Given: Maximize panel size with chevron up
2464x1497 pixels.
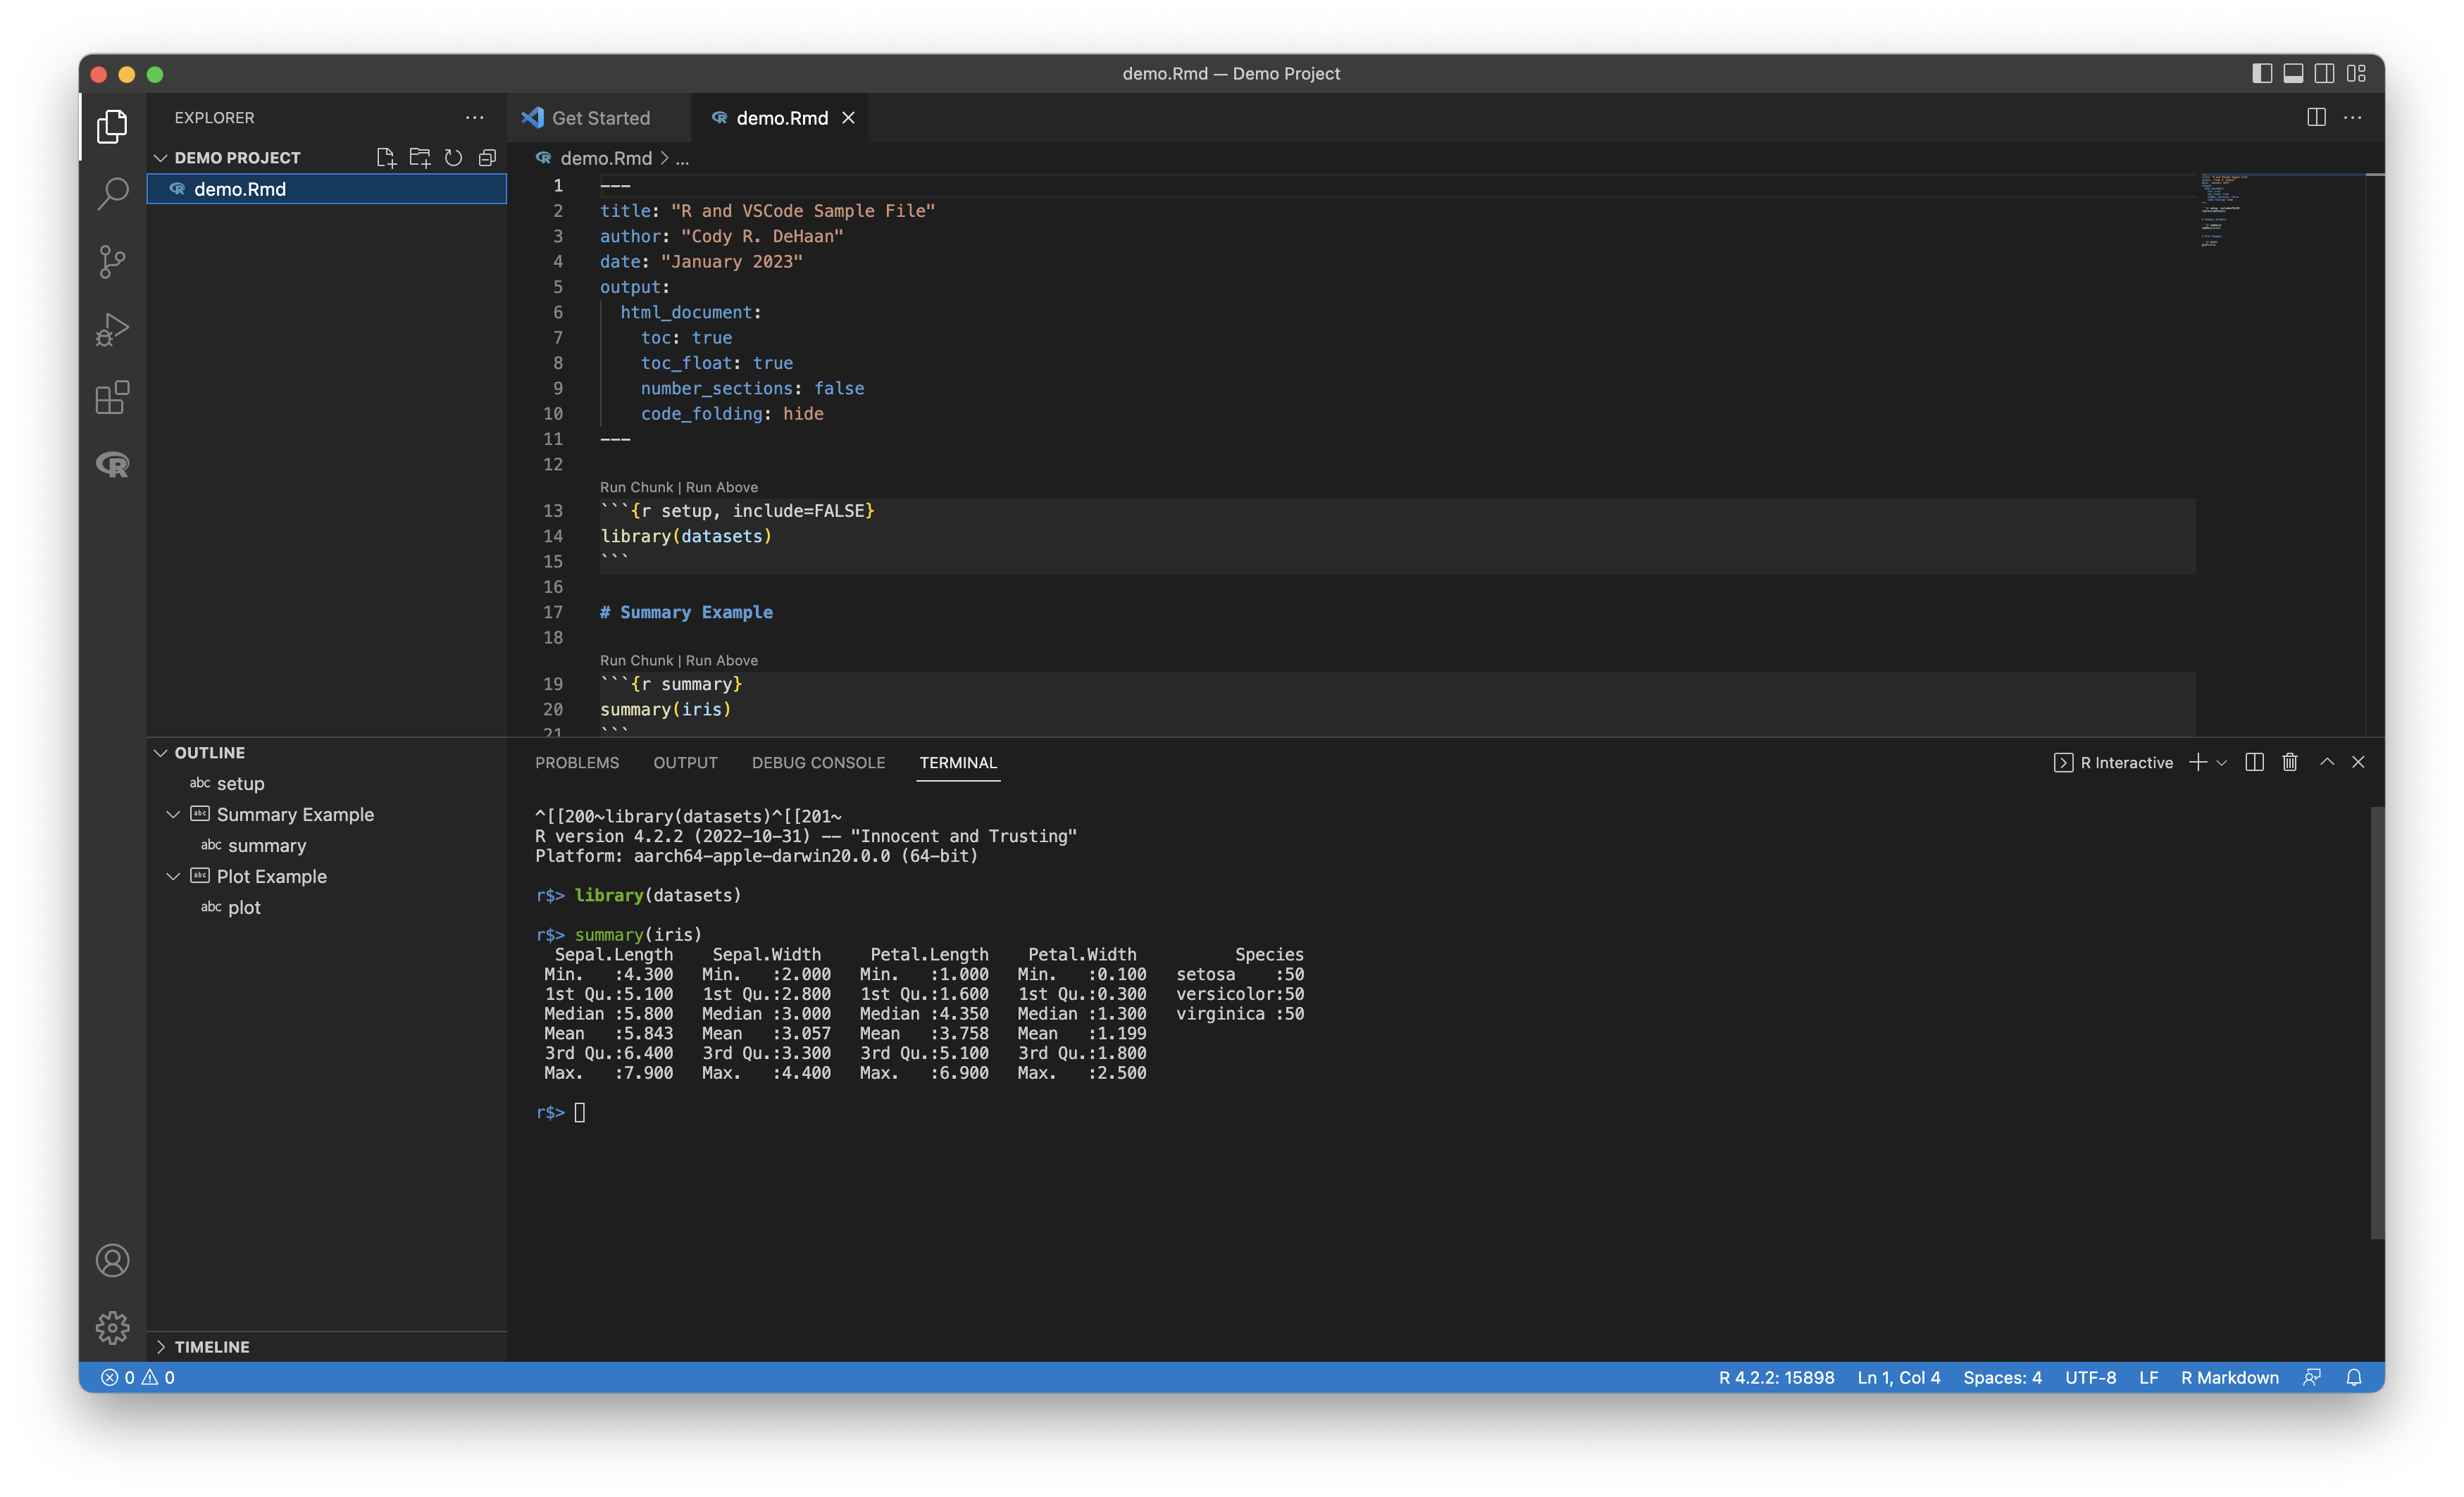Looking at the screenshot, I should click(2327, 763).
